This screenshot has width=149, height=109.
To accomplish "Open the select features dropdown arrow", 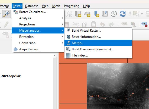I will [142, 14].
